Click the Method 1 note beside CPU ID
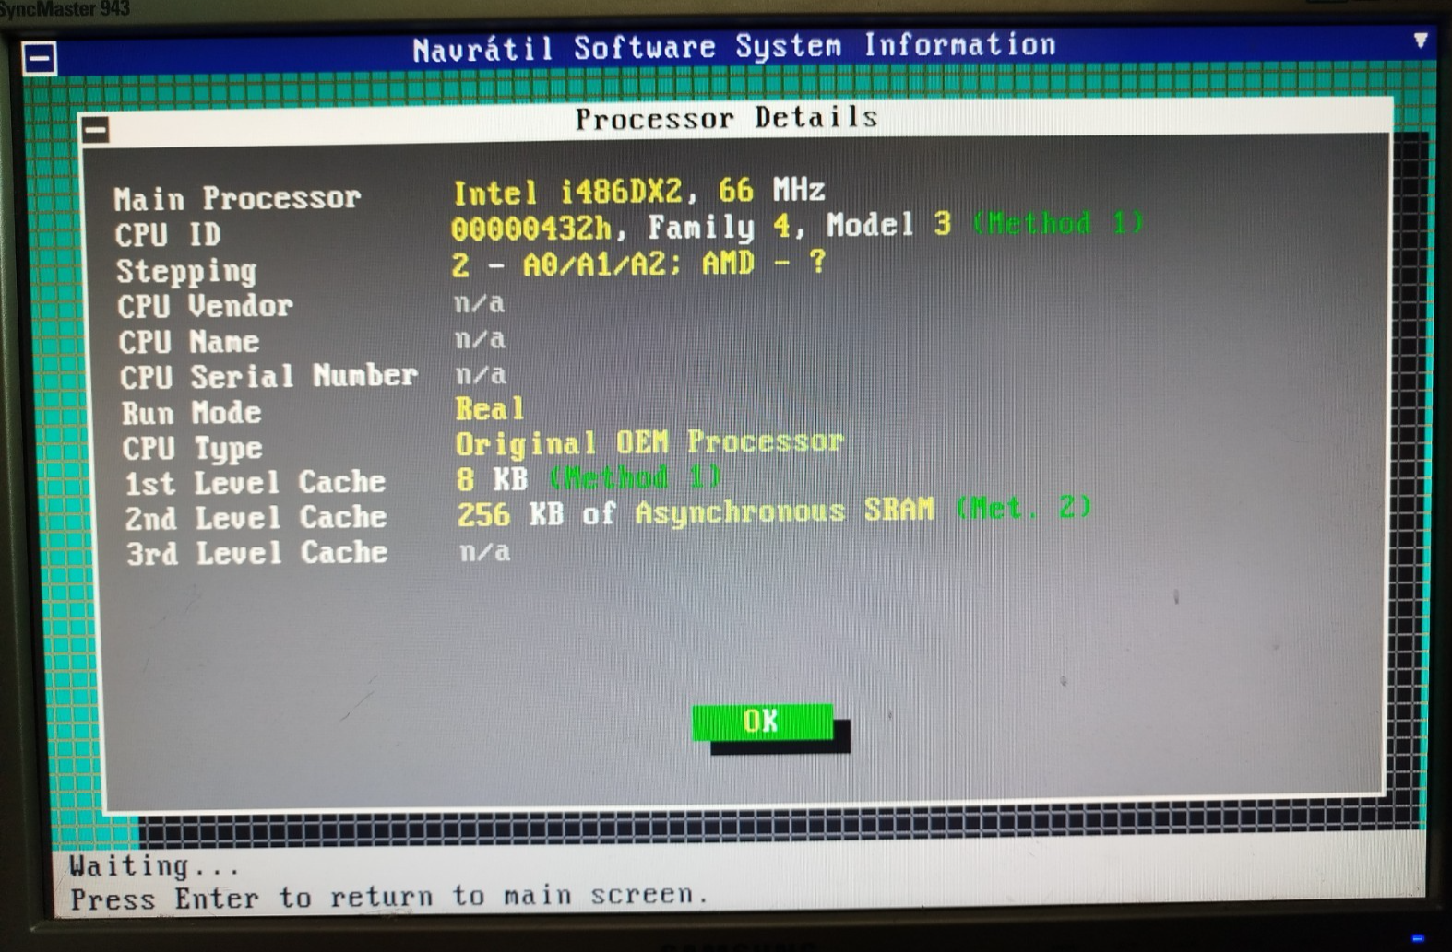The width and height of the screenshot is (1452, 952). click(x=1059, y=224)
